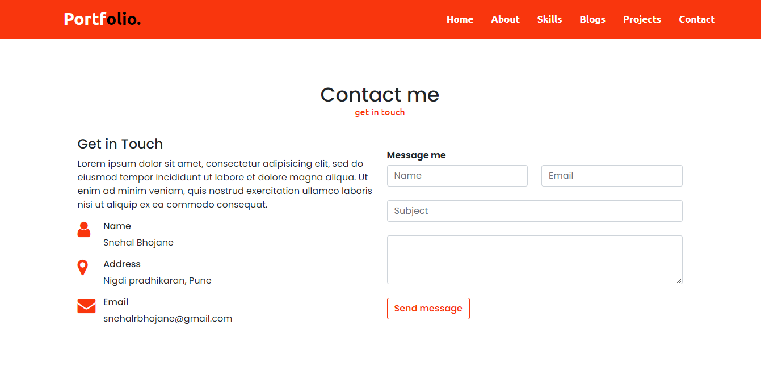Click the Snehal Bhojane name text

click(x=138, y=243)
